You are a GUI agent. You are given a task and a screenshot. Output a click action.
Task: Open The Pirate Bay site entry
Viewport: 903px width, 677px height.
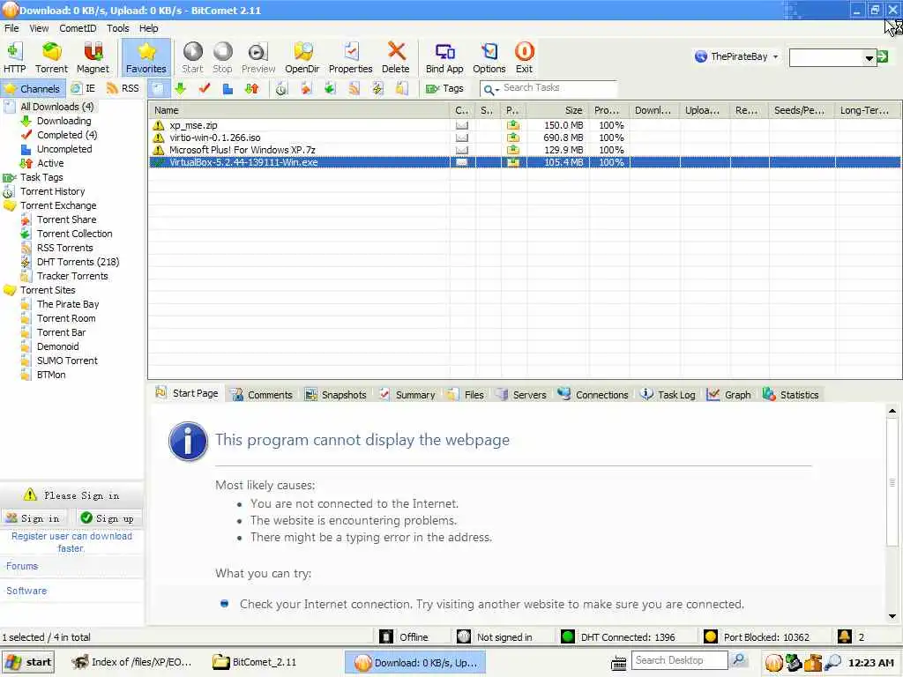click(x=68, y=304)
